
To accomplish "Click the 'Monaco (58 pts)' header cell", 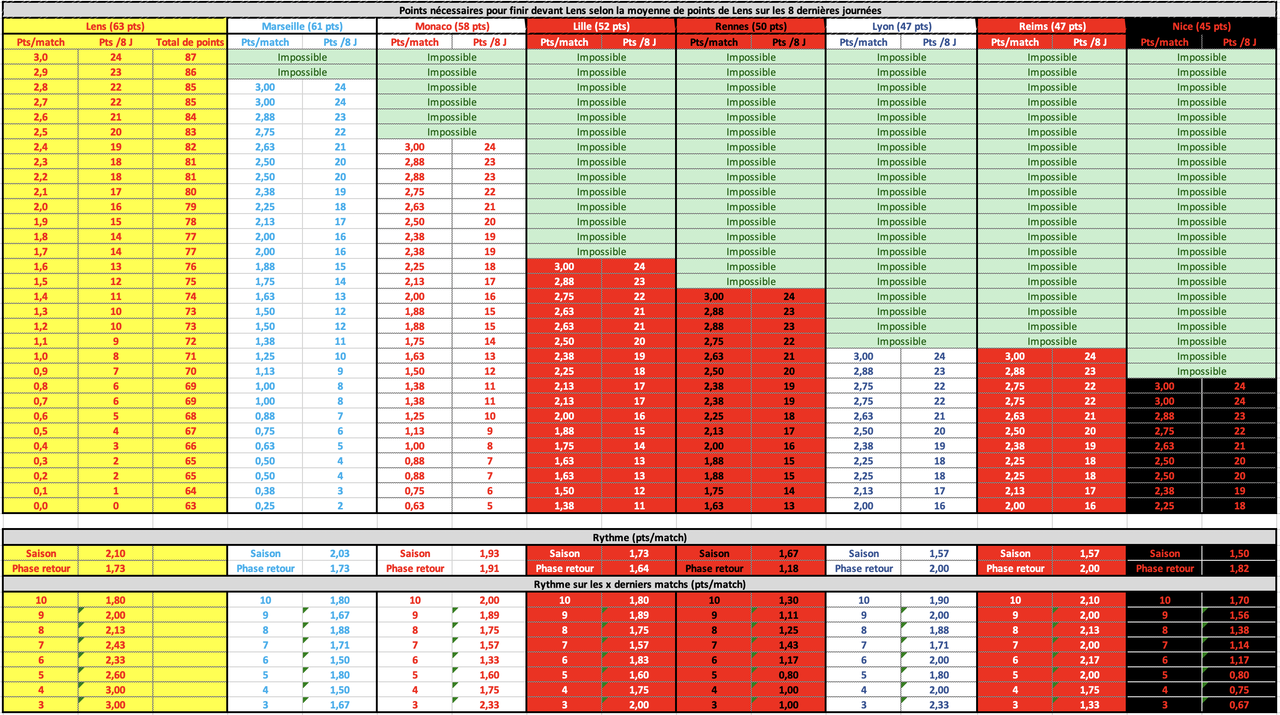I will 452,26.
